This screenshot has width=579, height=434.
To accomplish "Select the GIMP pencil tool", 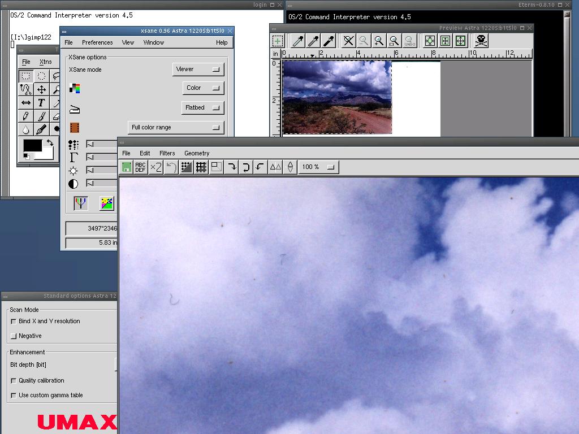I will tap(26, 116).
